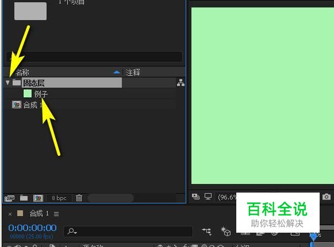Click the project panel search field

[x=94, y=57]
